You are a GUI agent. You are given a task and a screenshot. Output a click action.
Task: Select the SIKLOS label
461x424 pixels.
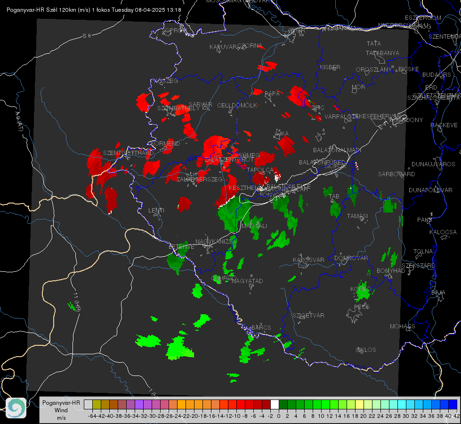(x=366, y=350)
